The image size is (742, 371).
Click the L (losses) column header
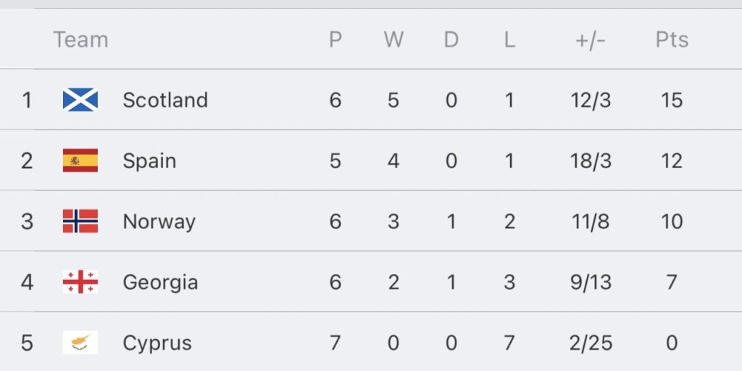(x=509, y=40)
